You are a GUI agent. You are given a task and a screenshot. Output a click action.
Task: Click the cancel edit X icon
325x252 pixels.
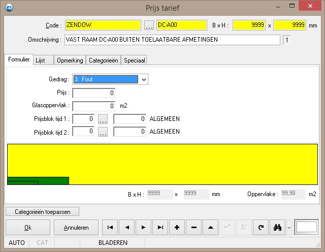coord(244,228)
